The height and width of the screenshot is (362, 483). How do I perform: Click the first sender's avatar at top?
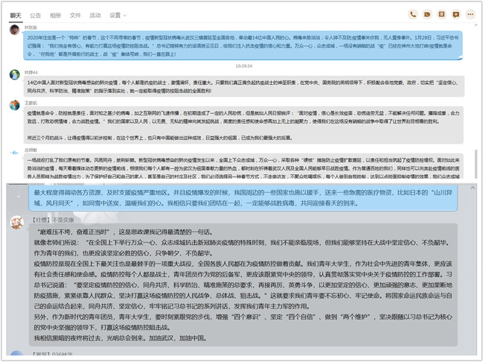tap(15, 30)
